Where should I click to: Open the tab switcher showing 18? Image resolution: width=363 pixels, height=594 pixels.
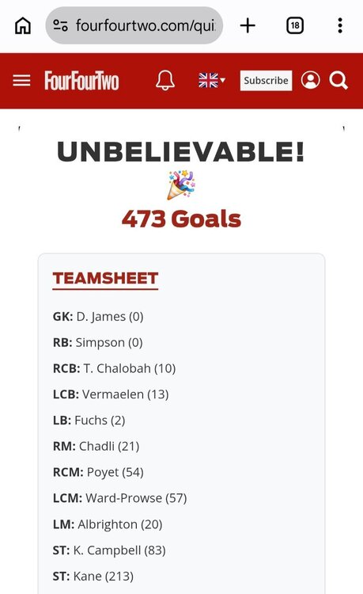tap(295, 26)
